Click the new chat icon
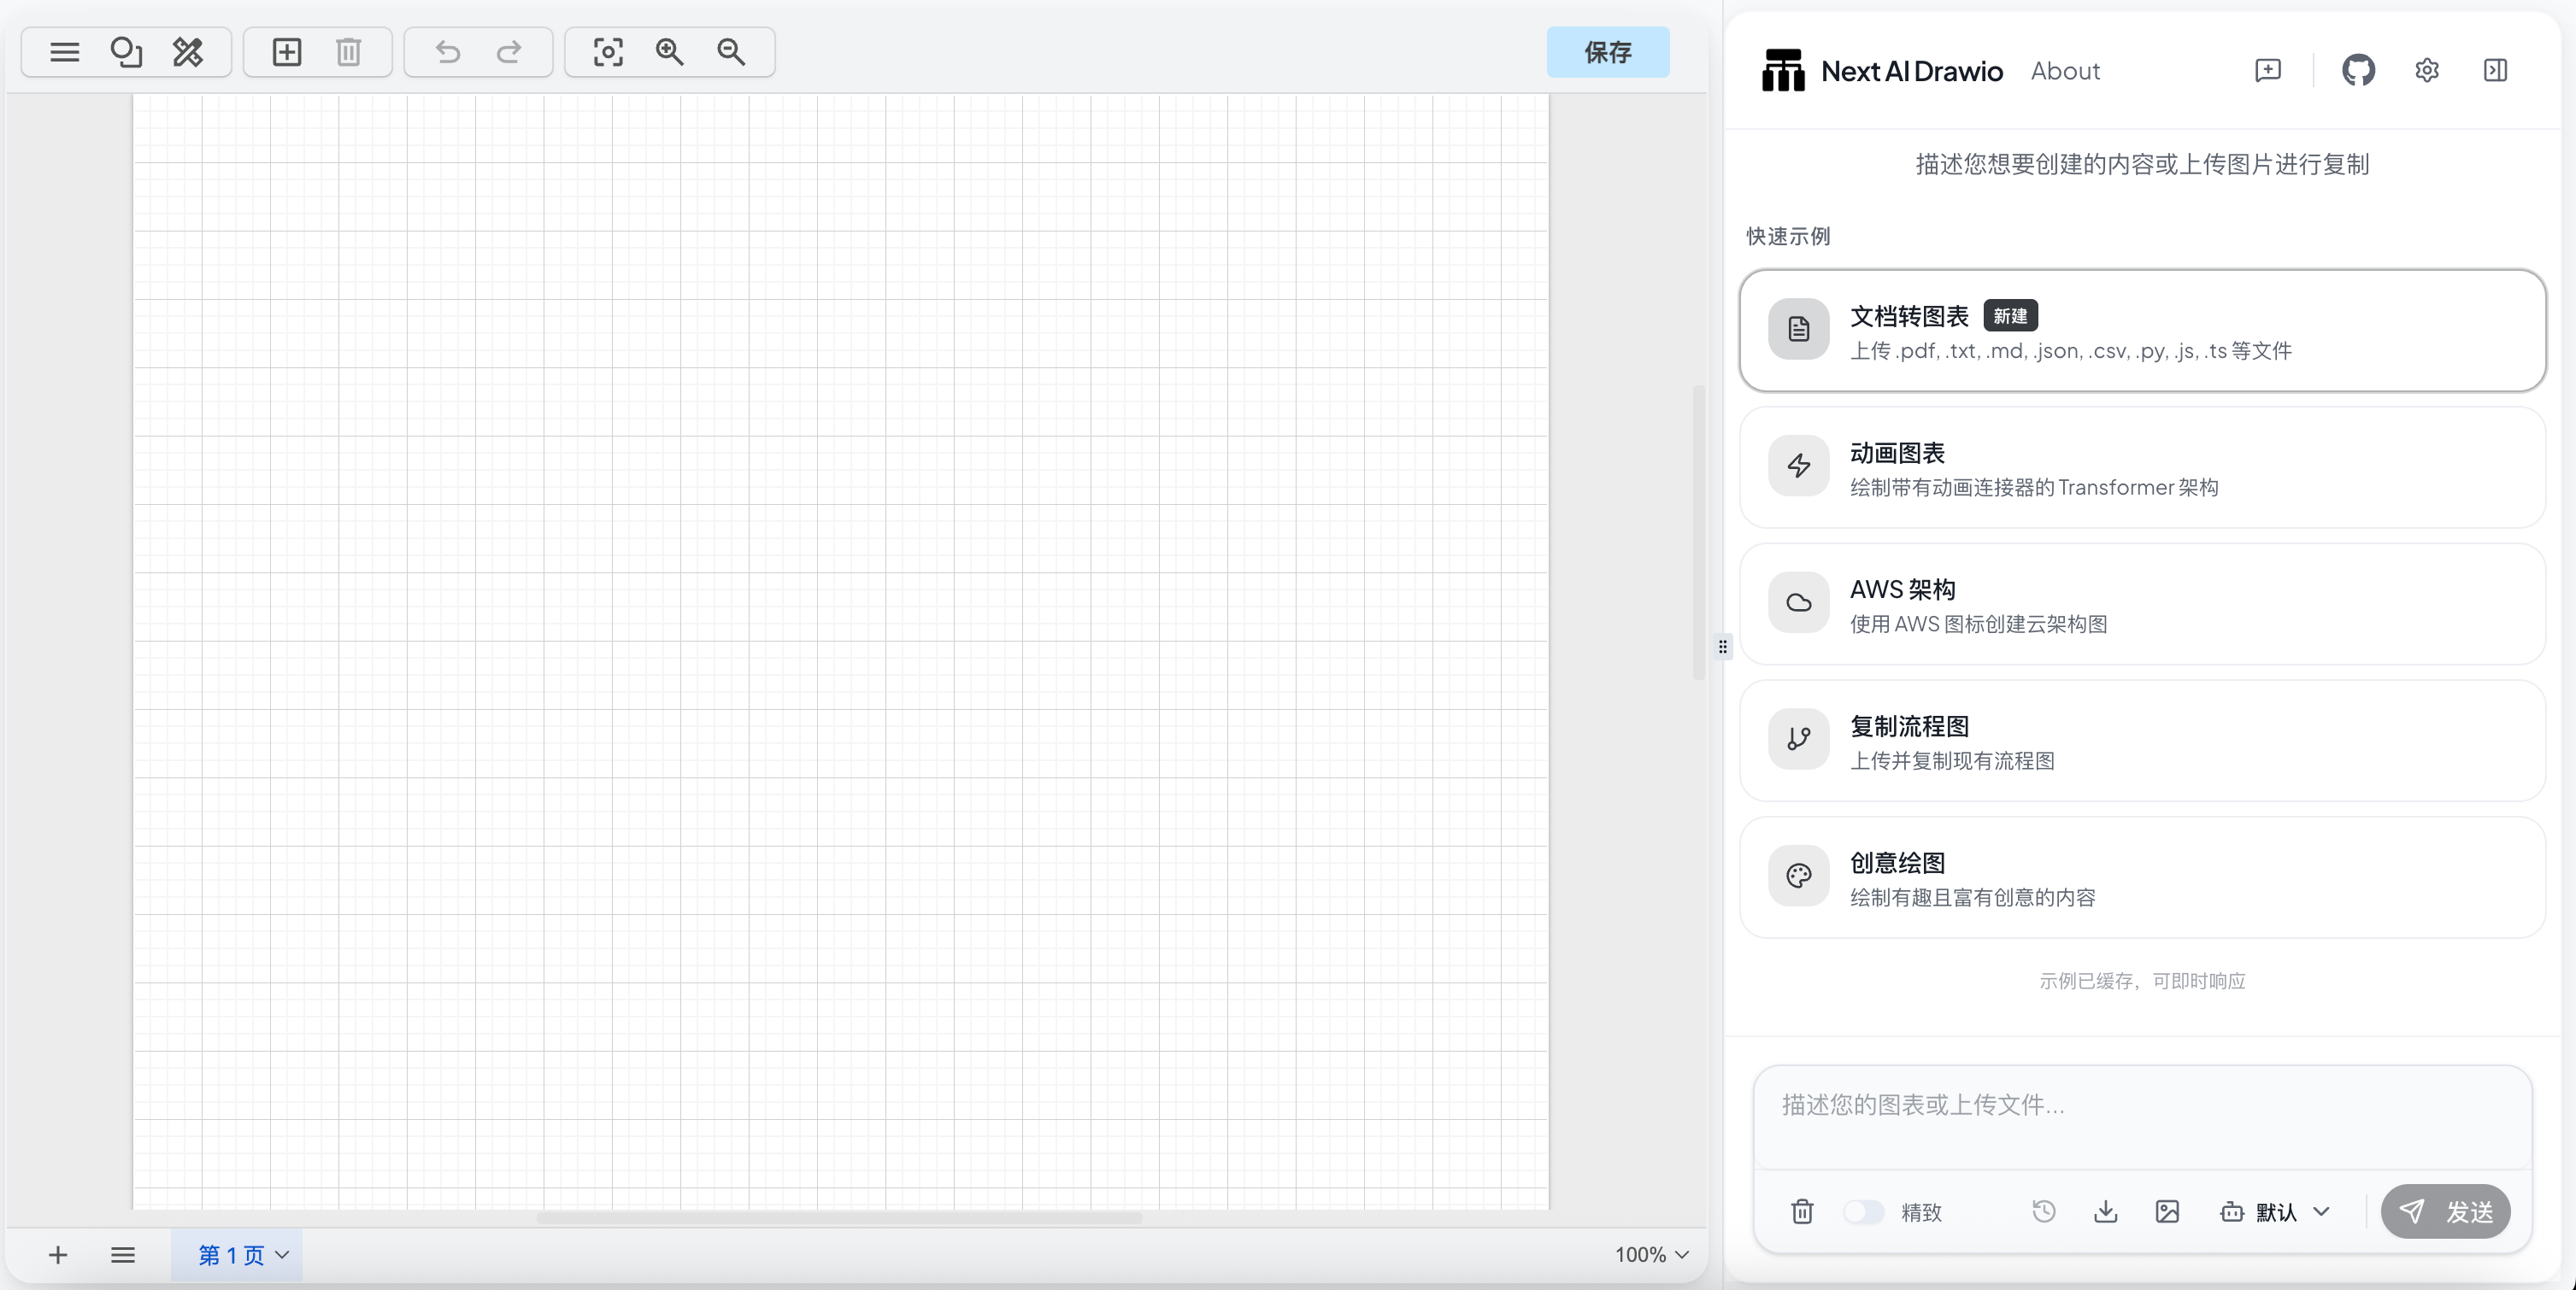 point(2268,70)
